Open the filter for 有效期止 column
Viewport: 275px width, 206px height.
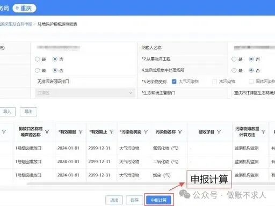(x=112, y=132)
